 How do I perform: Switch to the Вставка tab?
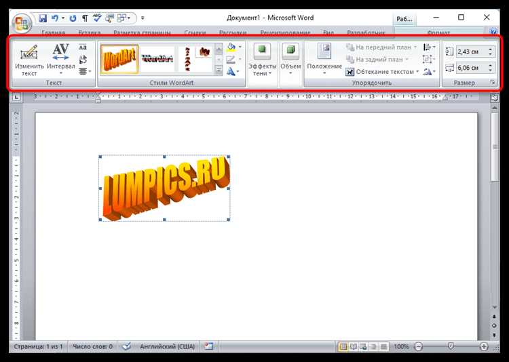coord(90,33)
